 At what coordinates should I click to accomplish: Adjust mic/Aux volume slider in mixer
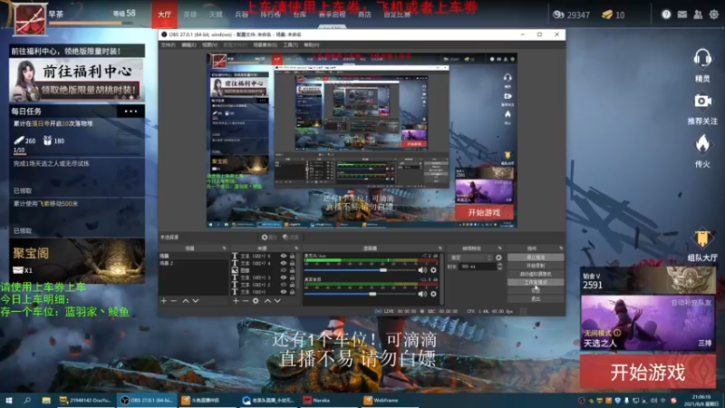coord(360,269)
